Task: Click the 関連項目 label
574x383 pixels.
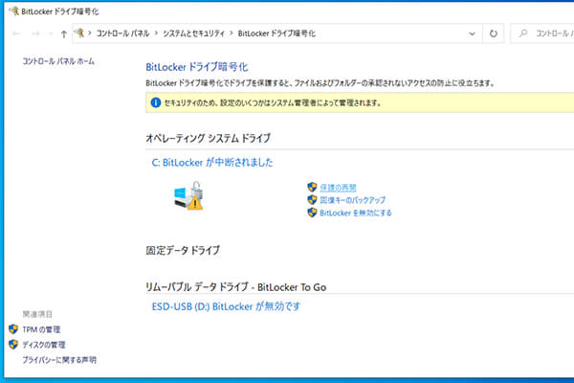Action: pos(37,314)
